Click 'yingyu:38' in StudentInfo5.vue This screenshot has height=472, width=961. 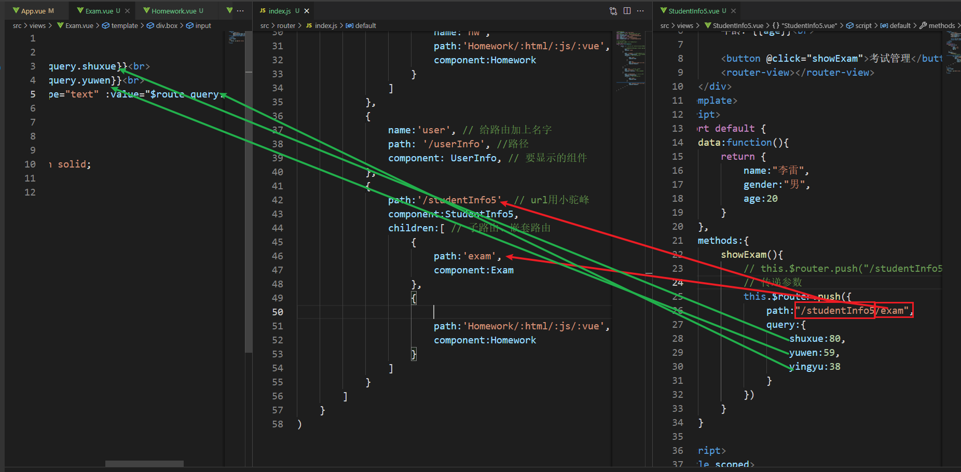pos(815,367)
